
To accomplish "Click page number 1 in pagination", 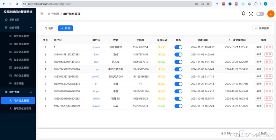I will tap(242, 133).
